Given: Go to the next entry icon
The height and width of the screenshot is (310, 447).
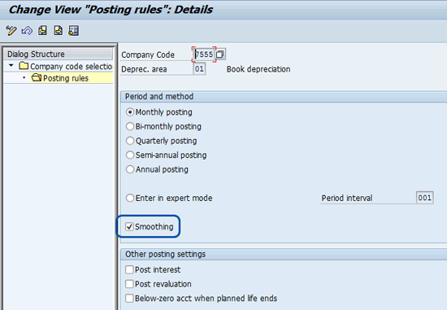Looking at the screenshot, I should click(x=59, y=31).
